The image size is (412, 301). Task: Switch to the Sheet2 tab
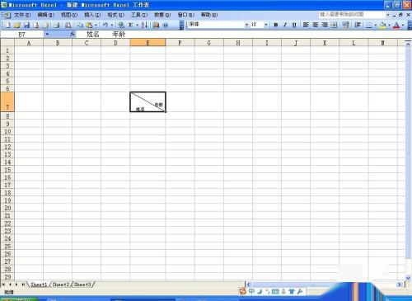coord(61,285)
